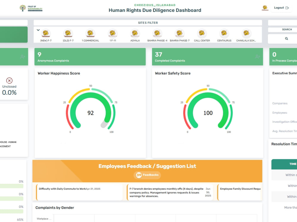Open Difficulty with Daily Commute feedback card
This screenshot has width=297, height=222.
pyautogui.click(x=79, y=192)
